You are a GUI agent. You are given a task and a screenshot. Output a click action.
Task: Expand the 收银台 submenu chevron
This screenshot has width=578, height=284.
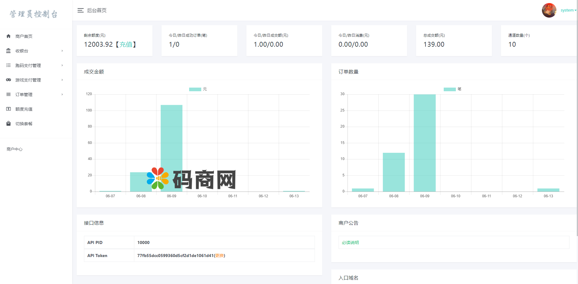click(62, 51)
